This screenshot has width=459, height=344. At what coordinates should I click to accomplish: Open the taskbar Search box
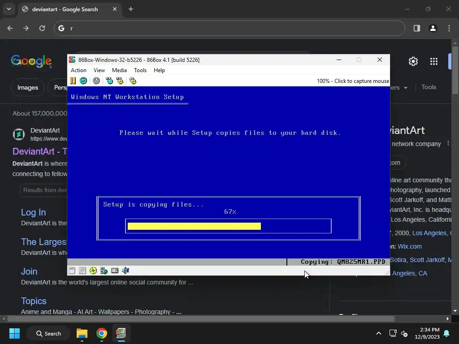(48, 333)
